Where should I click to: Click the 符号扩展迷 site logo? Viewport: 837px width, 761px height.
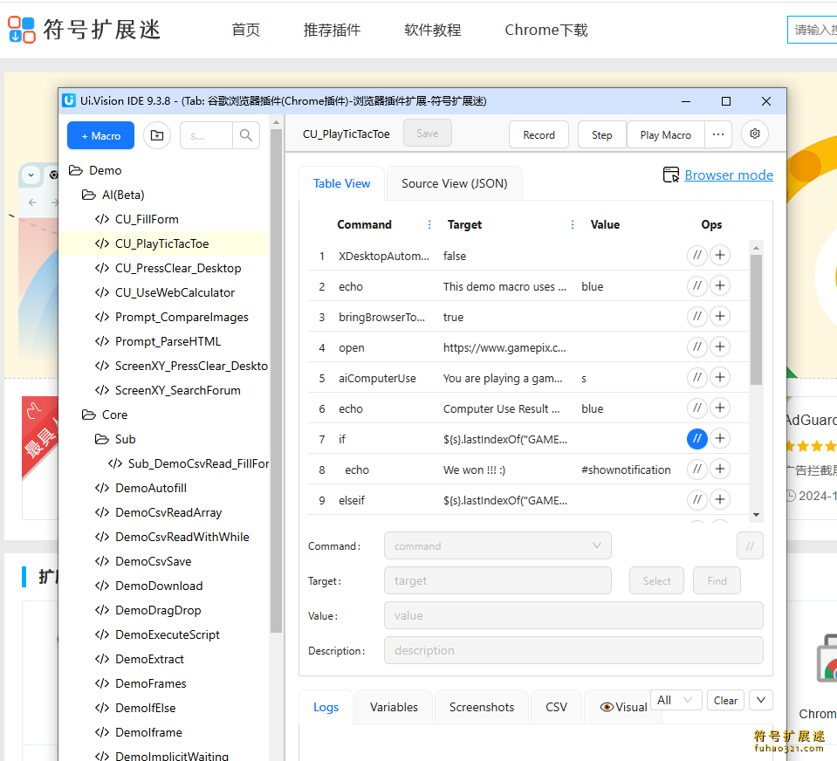click(85, 30)
